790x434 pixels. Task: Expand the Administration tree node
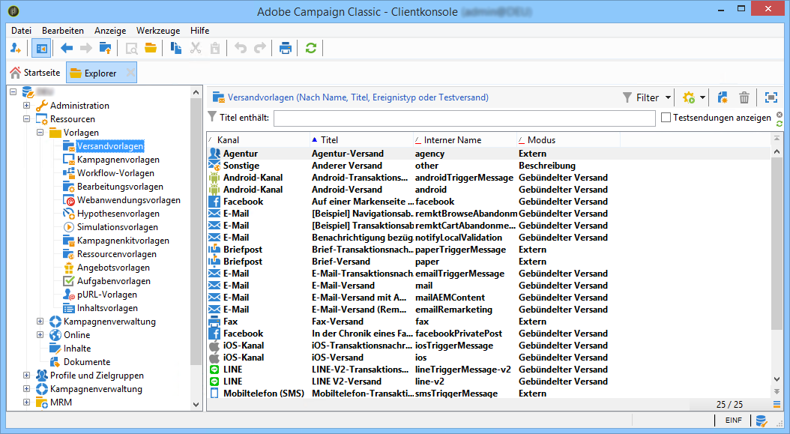27,106
